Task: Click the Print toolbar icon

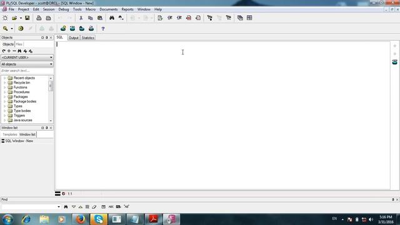Action: click(39, 18)
